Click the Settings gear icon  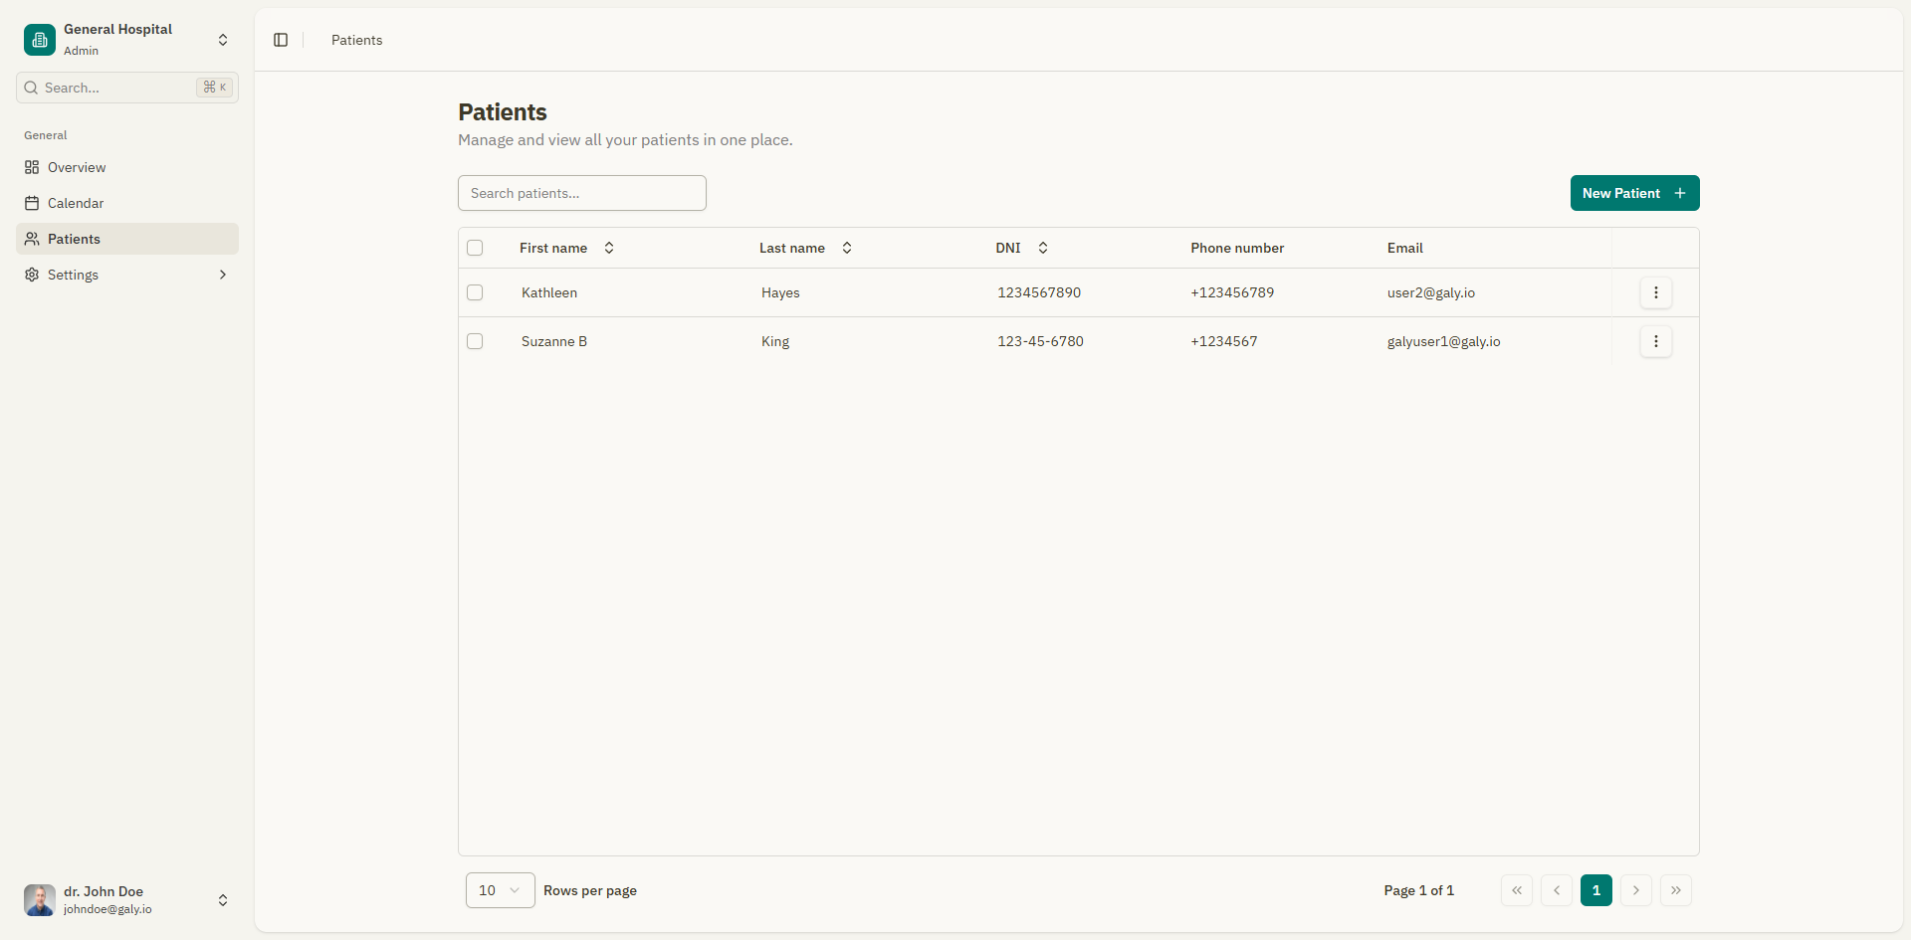pos(31,275)
